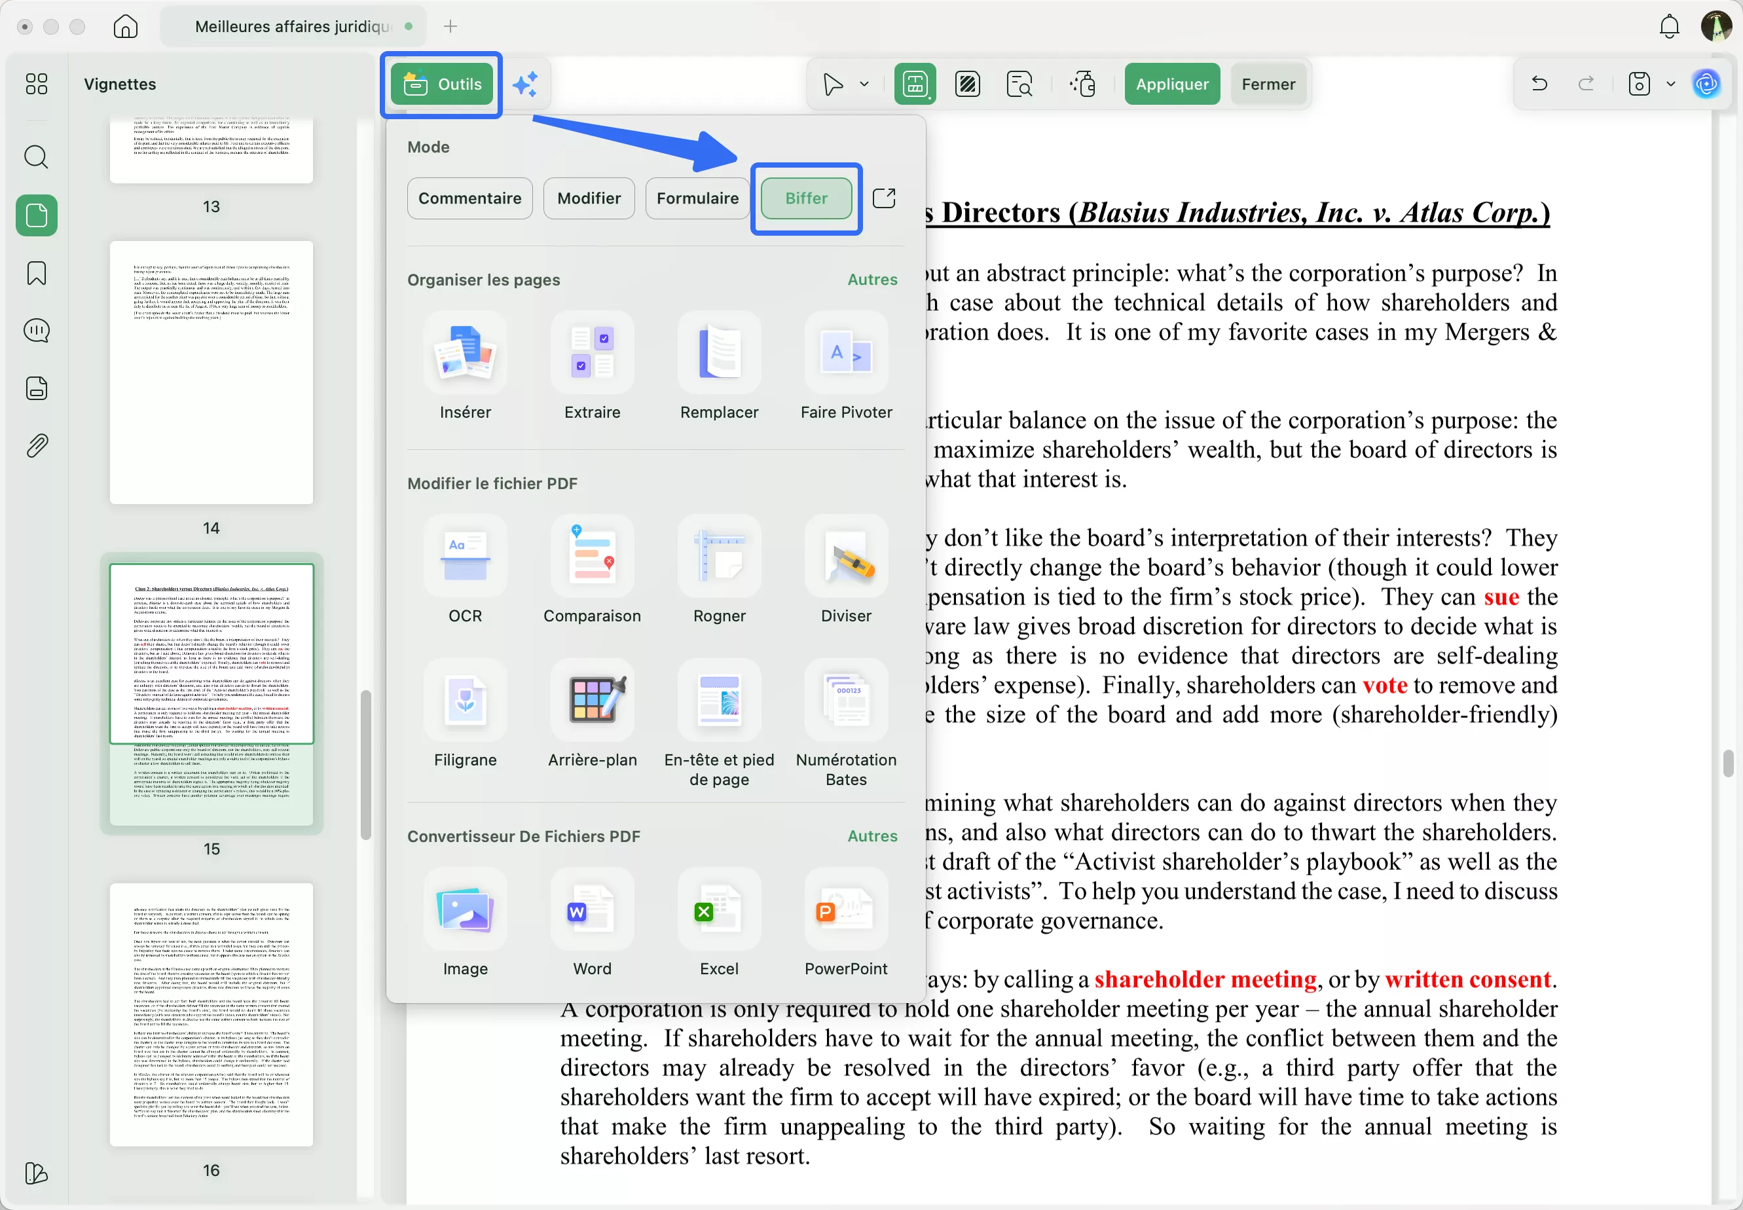Viewport: 1743px width, 1210px height.
Task: Switch to Formulaire mode
Action: (x=697, y=198)
